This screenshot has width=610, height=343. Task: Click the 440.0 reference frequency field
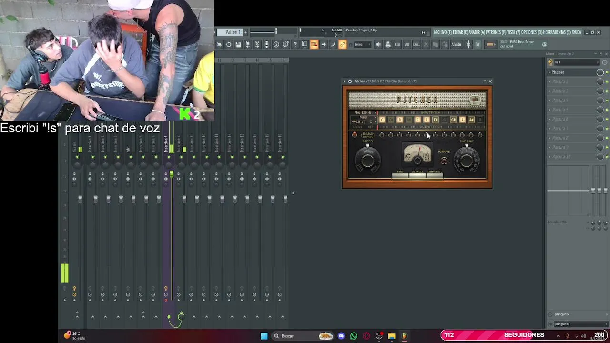(357, 122)
